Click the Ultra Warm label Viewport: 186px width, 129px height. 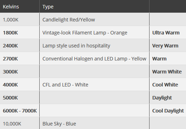click(166, 33)
